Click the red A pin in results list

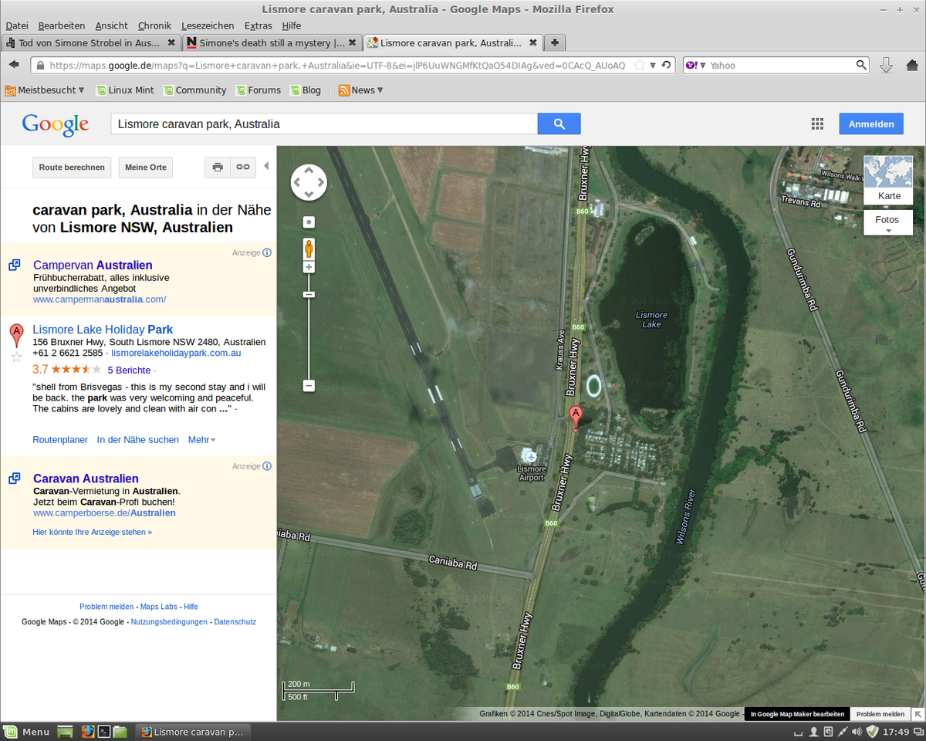(16, 336)
